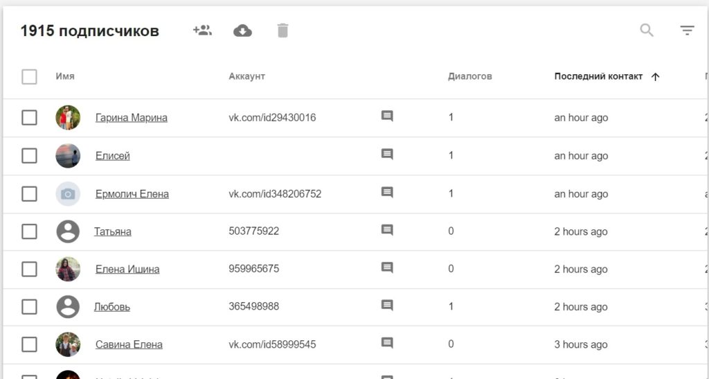Viewport: 709px width, 379px height.
Task: Sort by the Аккаунт column header
Action: tap(246, 76)
